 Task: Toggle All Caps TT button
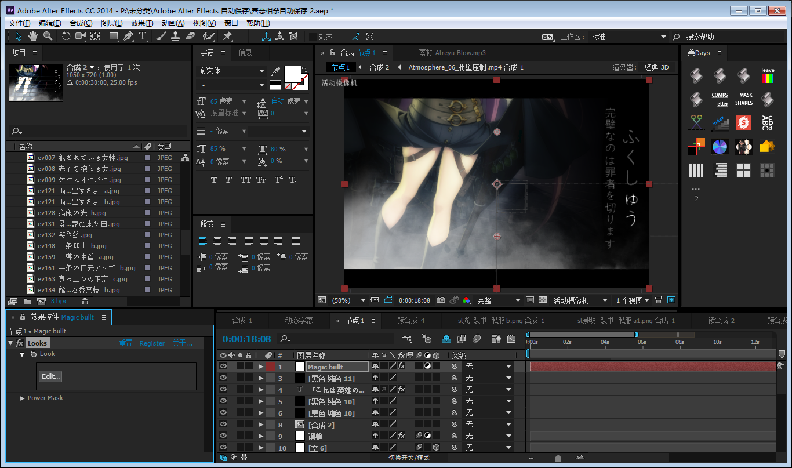[246, 180]
